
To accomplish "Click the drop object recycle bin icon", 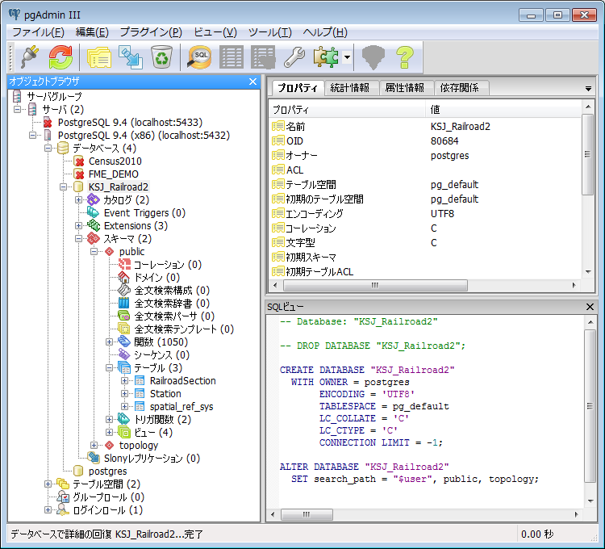I will tap(161, 57).
